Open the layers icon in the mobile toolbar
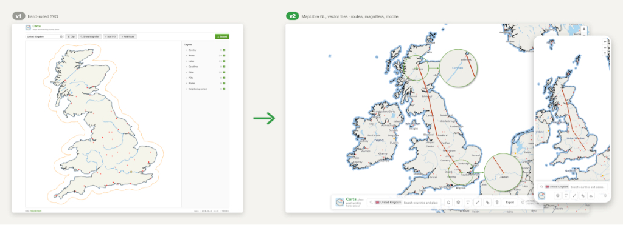The image size is (623, 225). (x=558, y=196)
